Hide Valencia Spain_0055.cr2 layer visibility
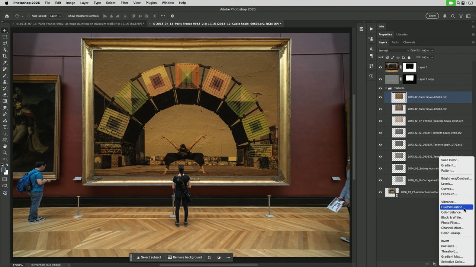Viewport: 476px width, 267px height. (380, 121)
